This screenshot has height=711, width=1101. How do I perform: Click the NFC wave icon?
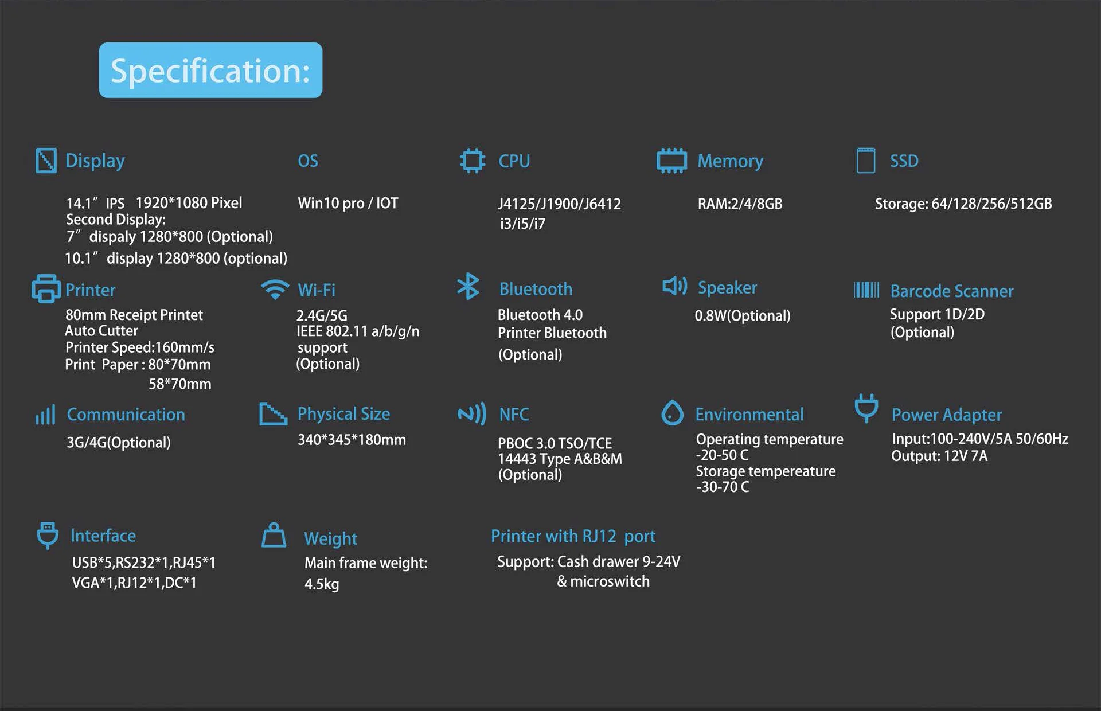tap(472, 413)
